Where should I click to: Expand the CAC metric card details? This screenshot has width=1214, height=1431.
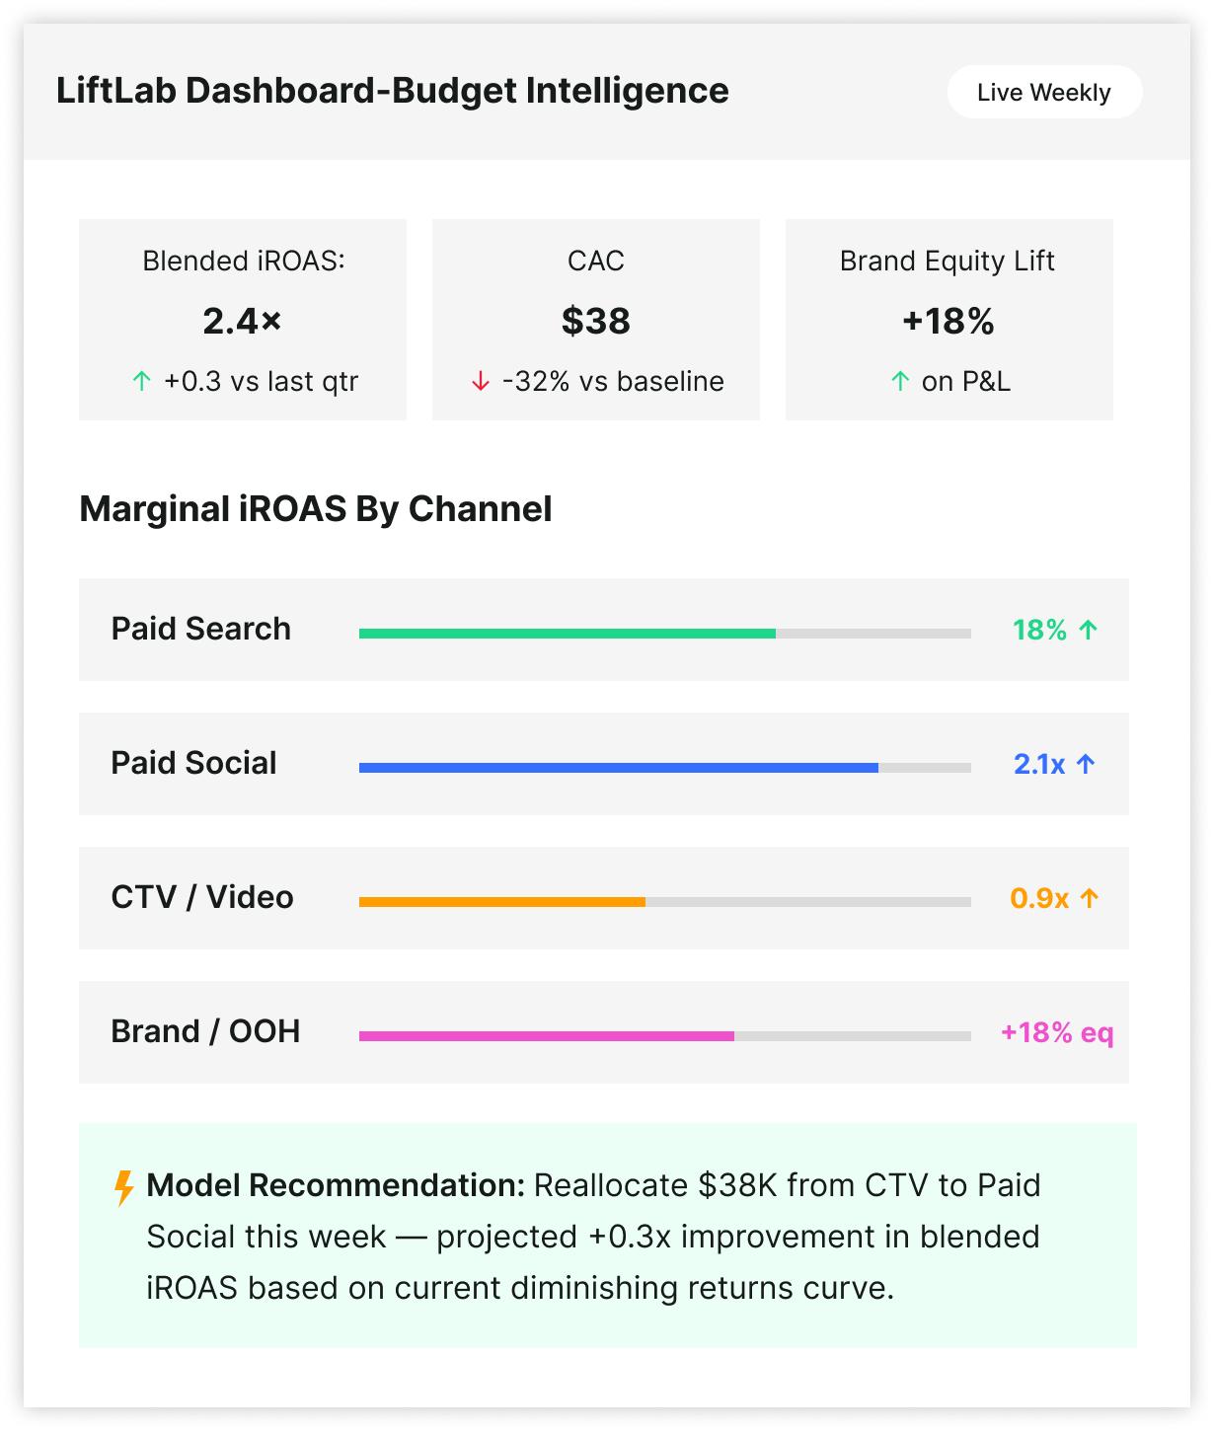595,319
